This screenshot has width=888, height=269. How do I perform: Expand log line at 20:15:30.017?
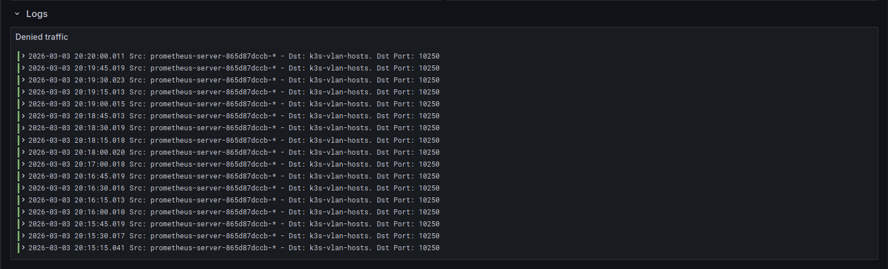click(x=23, y=235)
